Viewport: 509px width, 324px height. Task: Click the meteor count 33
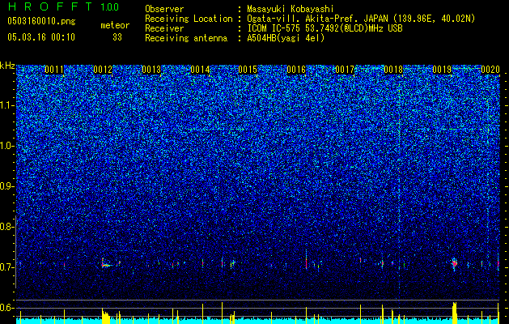coord(117,37)
